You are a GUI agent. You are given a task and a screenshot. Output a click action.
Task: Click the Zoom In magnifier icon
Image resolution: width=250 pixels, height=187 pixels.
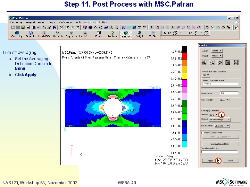116,27
